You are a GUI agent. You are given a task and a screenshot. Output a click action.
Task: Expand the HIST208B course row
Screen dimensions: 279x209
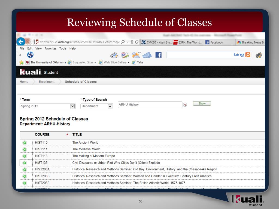(25, 176)
